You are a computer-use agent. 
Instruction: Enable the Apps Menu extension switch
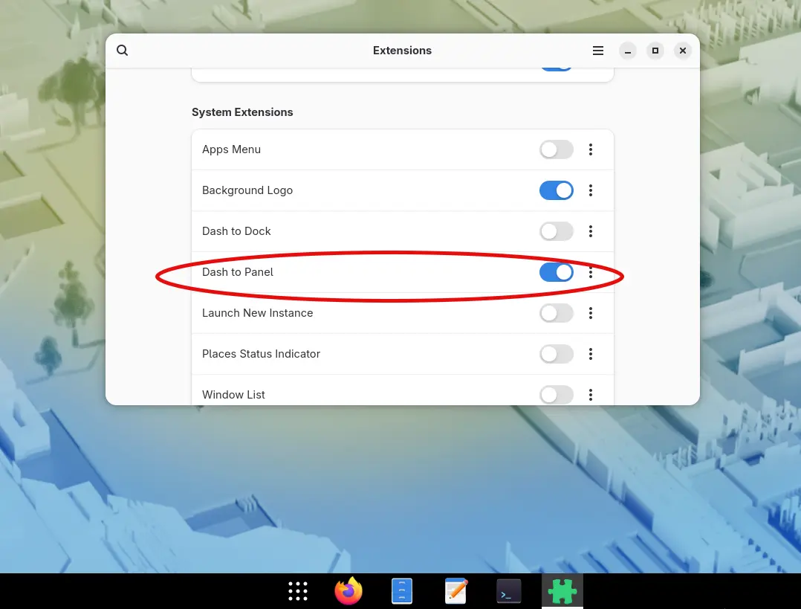pyautogui.click(x=557, y=149)
